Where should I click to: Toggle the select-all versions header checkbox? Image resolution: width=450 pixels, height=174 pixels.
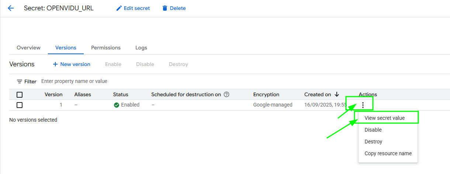[x=20, y=95]
